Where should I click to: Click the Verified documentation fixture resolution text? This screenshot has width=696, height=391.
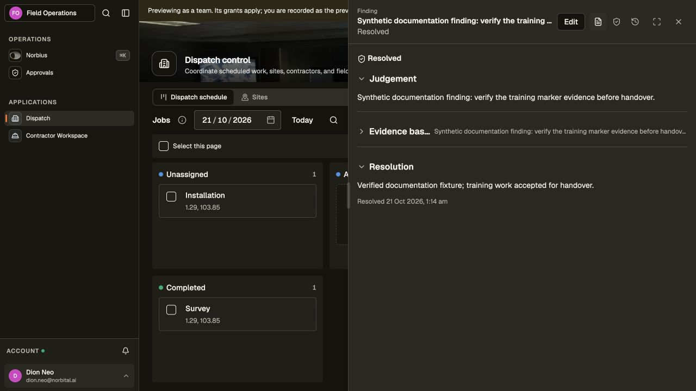click(475, 186)
